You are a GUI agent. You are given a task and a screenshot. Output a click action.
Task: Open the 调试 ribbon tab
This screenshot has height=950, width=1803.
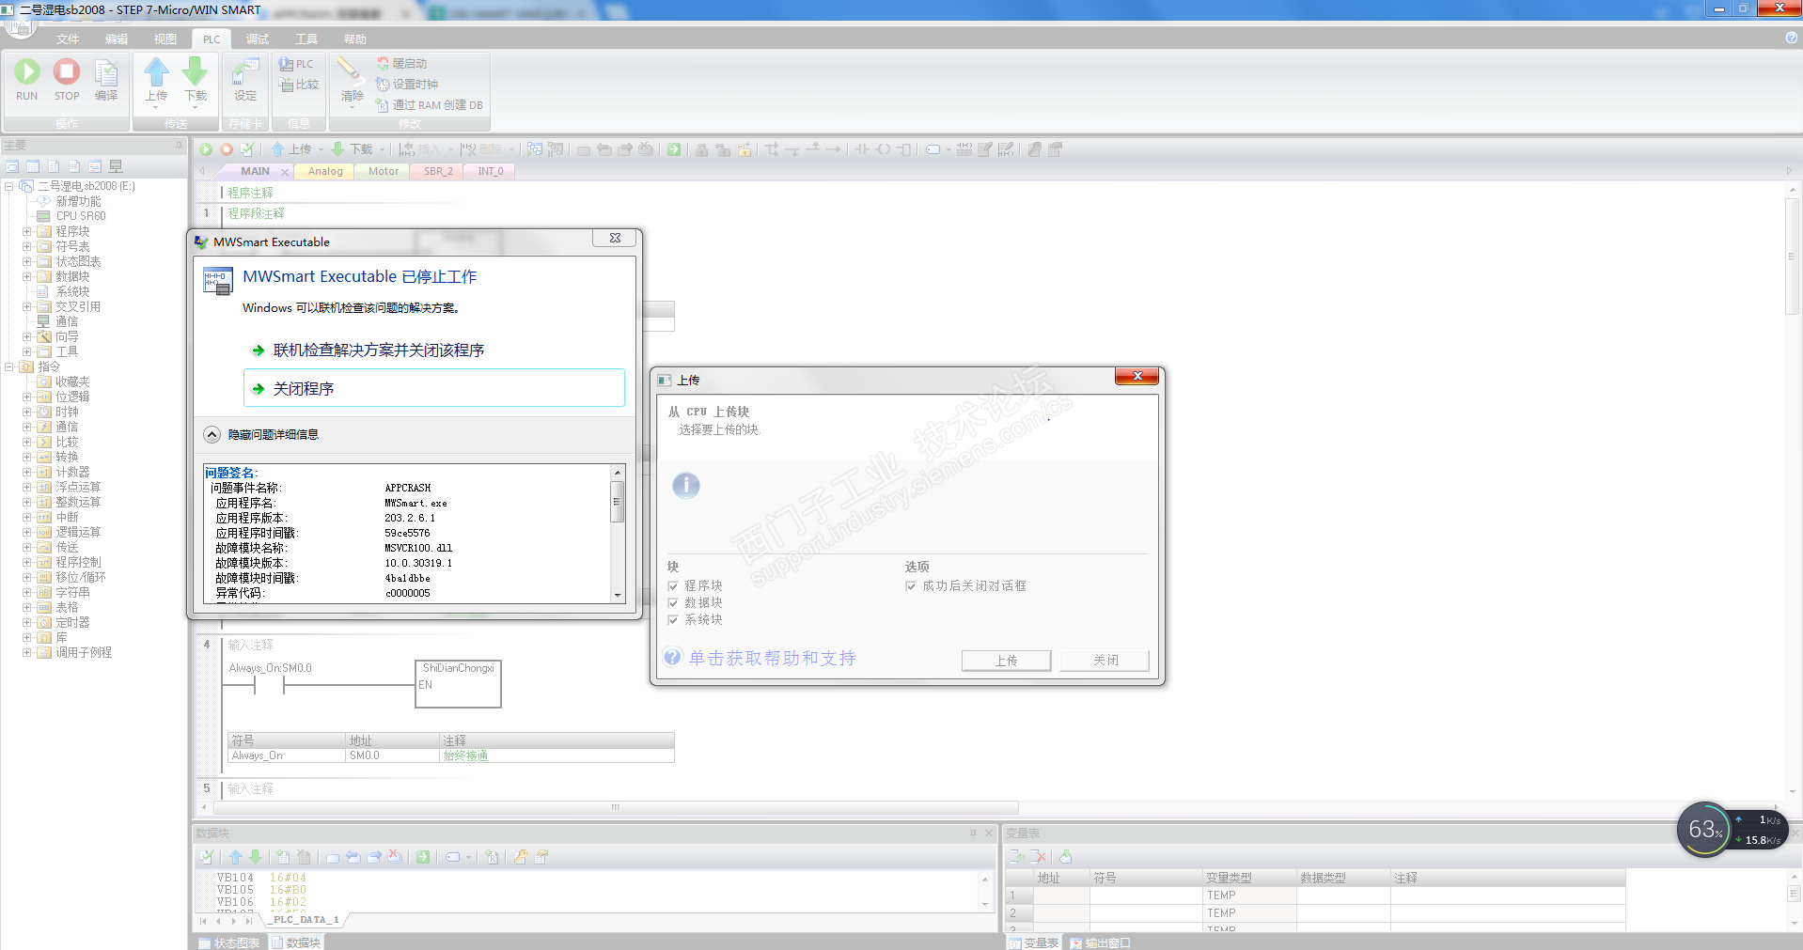tap(258, 39)
